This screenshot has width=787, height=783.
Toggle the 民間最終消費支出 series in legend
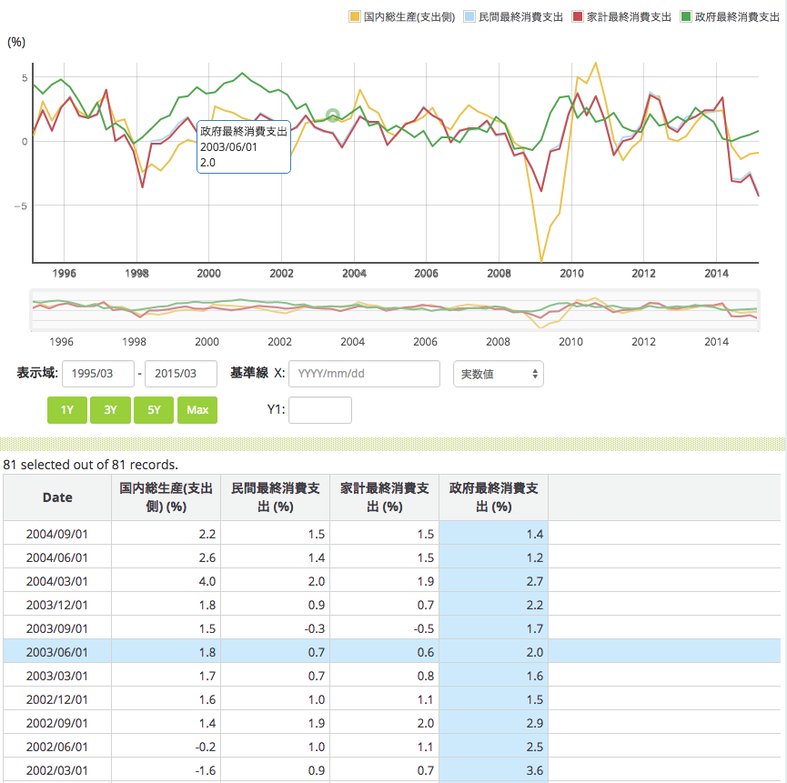click(469, 17)
